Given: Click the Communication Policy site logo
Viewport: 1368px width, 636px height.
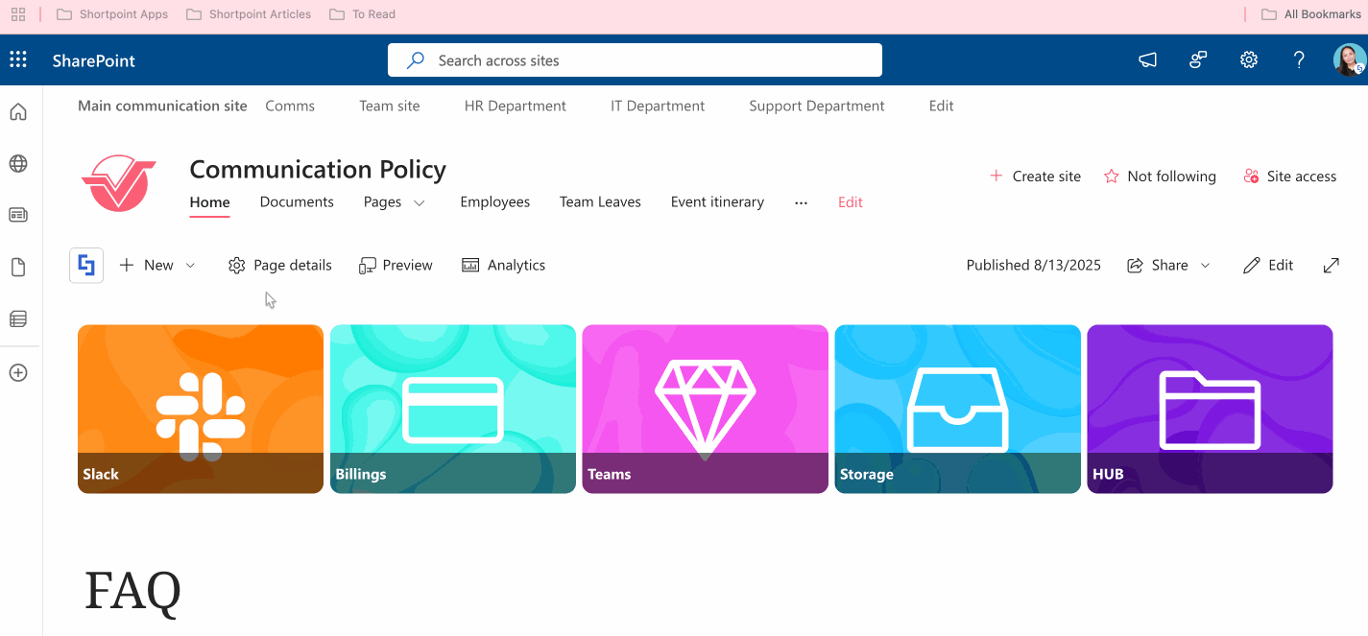Looking at the screenshot, I should [119, 183].
